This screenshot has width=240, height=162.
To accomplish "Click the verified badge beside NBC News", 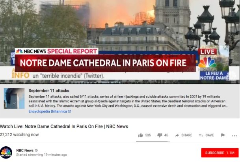I will coord(36,150).
